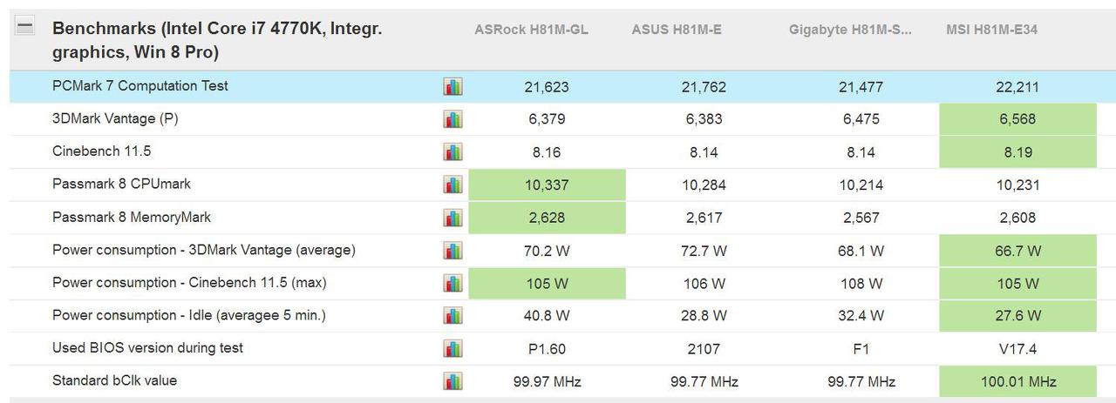Image resolution: width=1116 pixels, height=403 pixels.
Task: Click chart icon for 3DMark Vantage (P)
Action: pos(453,119)
